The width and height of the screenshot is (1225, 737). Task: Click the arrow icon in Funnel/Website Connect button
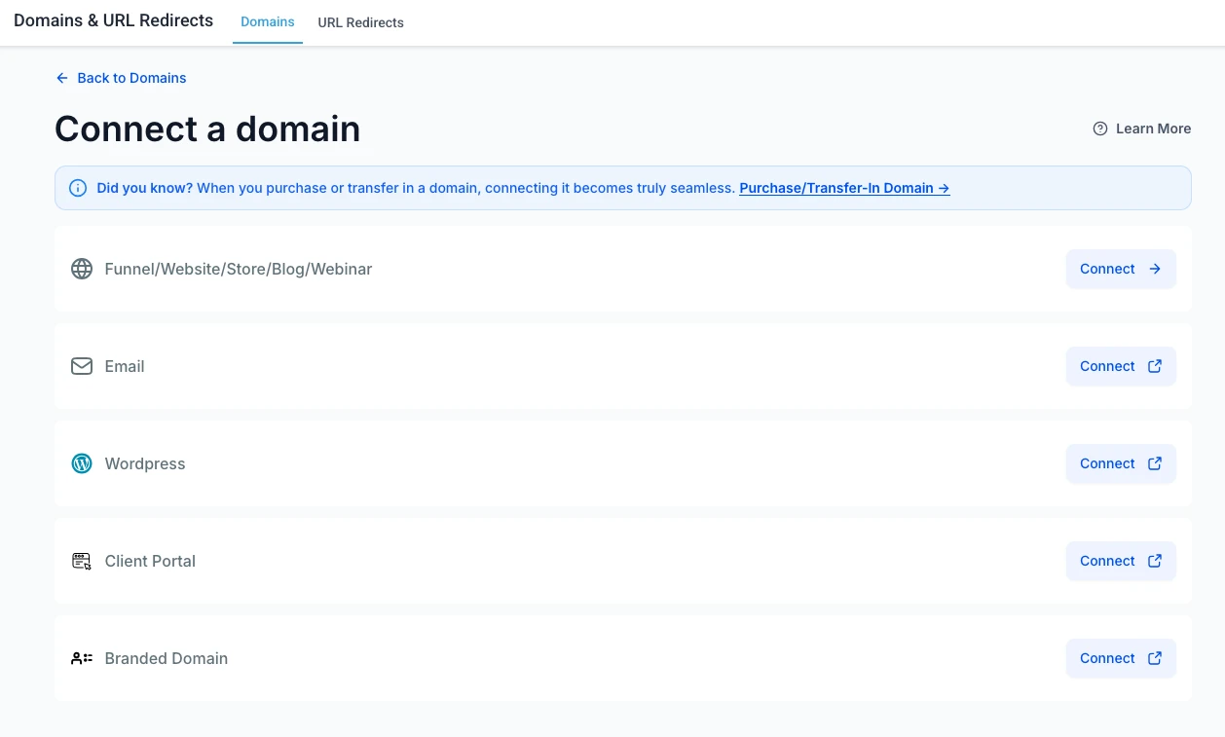pos(1155,269)
